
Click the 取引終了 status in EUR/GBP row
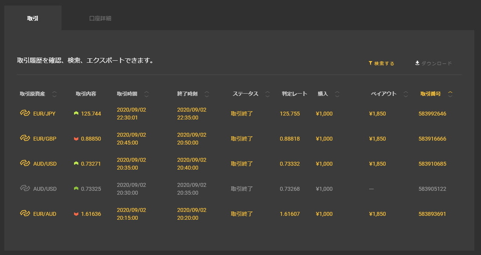tap(242, 139)
